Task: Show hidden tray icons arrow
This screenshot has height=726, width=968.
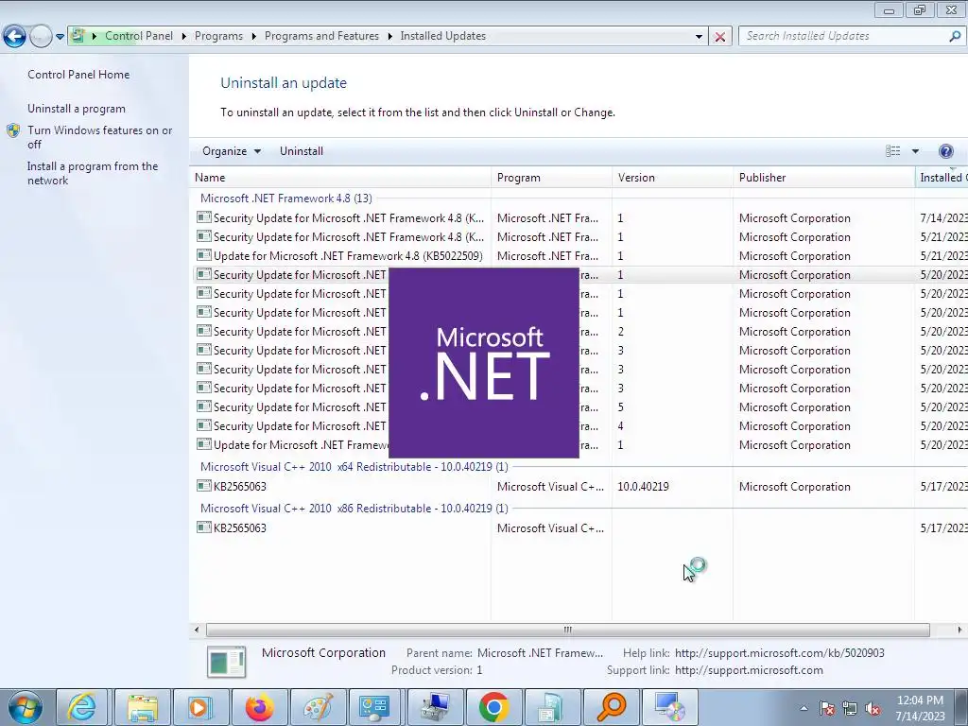Action: (x=804, y=709)
